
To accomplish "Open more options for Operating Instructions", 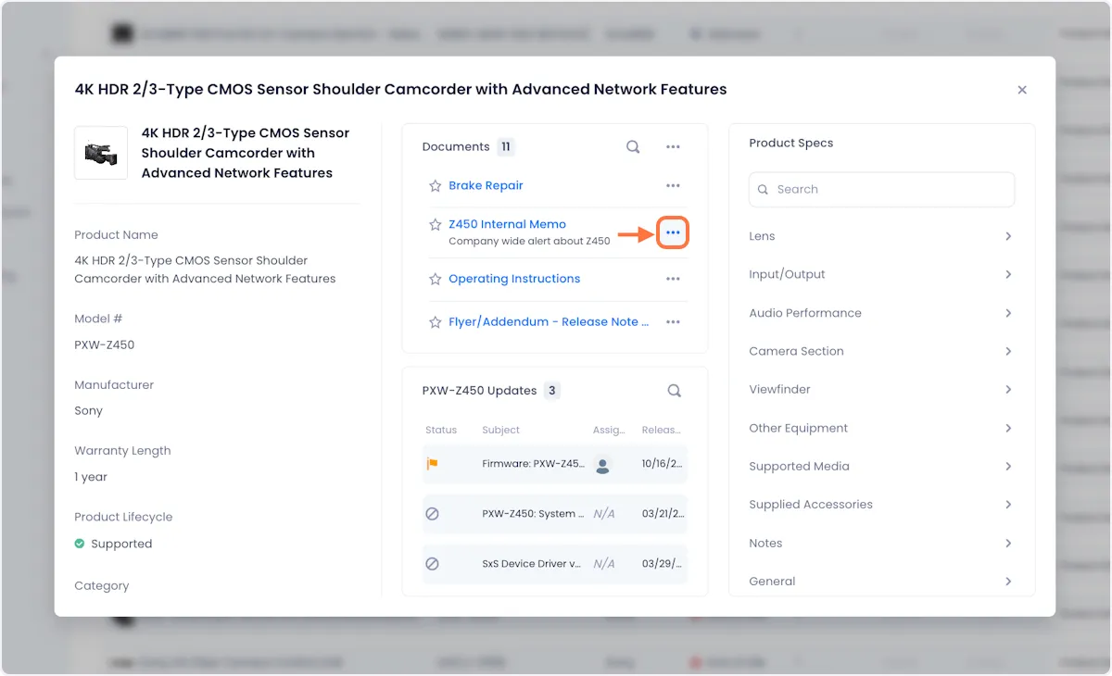I will [x=674, y=279].
